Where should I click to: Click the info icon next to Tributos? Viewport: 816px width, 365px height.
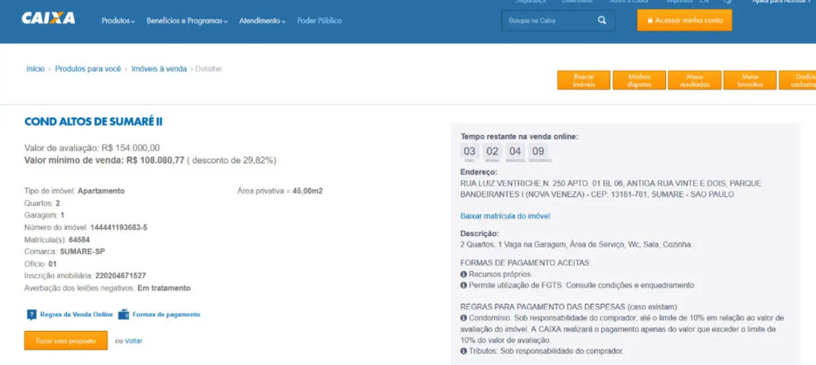coord(464,351)
